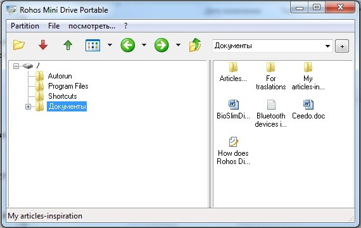
Task: Click the folder up one level icon
Action: (x=195, y=45)
